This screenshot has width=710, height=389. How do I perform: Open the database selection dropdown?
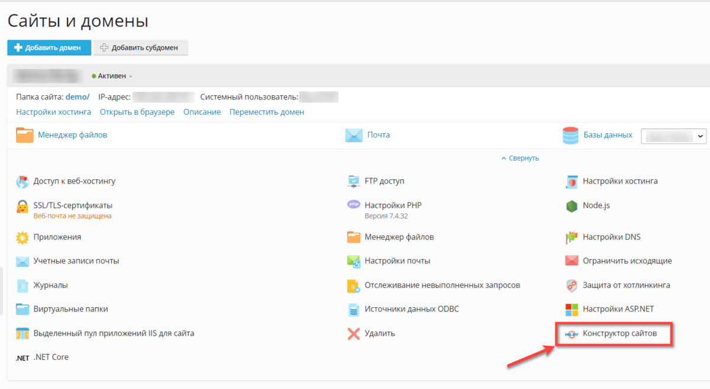[x=674, y=136]
